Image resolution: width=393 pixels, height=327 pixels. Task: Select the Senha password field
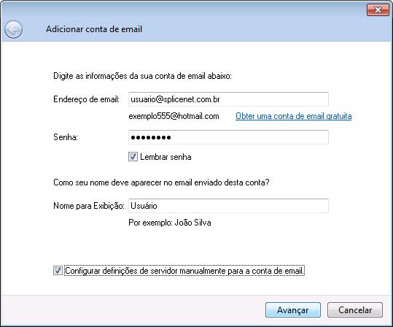[x=228, y=137]
